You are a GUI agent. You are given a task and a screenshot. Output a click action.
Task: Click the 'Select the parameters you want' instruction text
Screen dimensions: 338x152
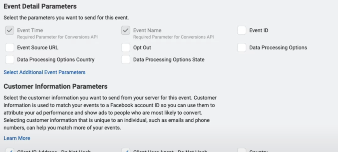66,17
